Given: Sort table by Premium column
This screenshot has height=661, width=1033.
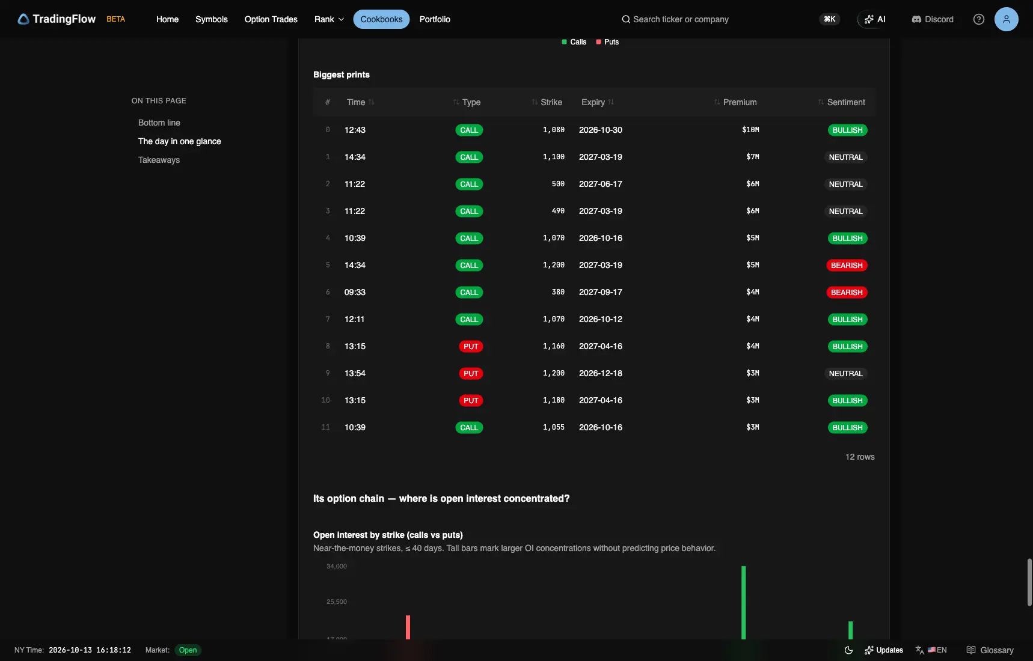Looking at the screenshot, I should pyautogui.click(x=735, y=102).
